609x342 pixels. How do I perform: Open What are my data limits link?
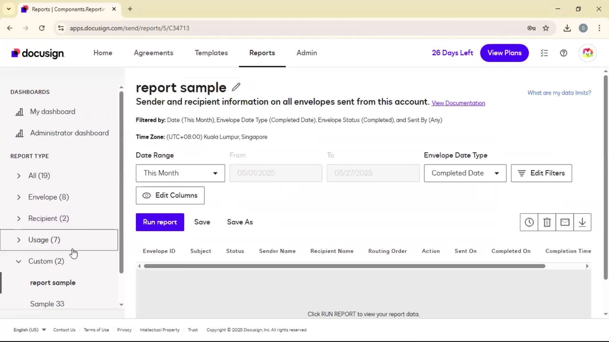(559, 93)
